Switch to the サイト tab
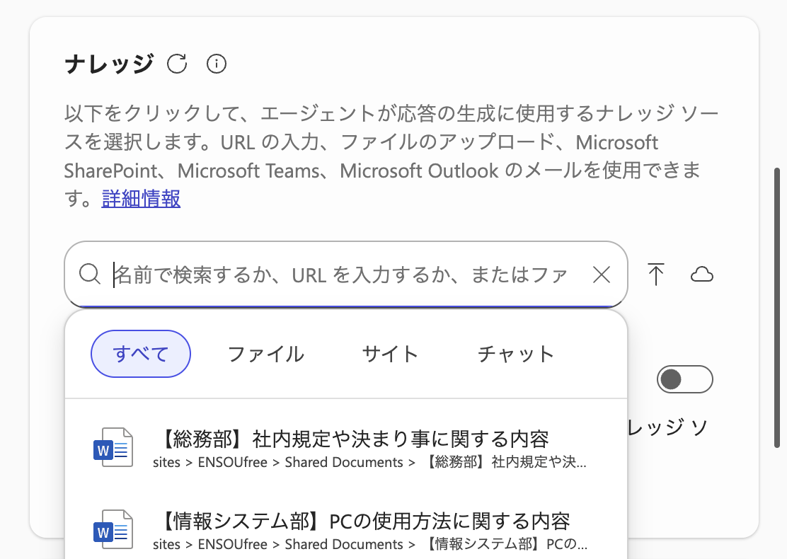The height and width of the screenshot is (559, 787). 390,354
